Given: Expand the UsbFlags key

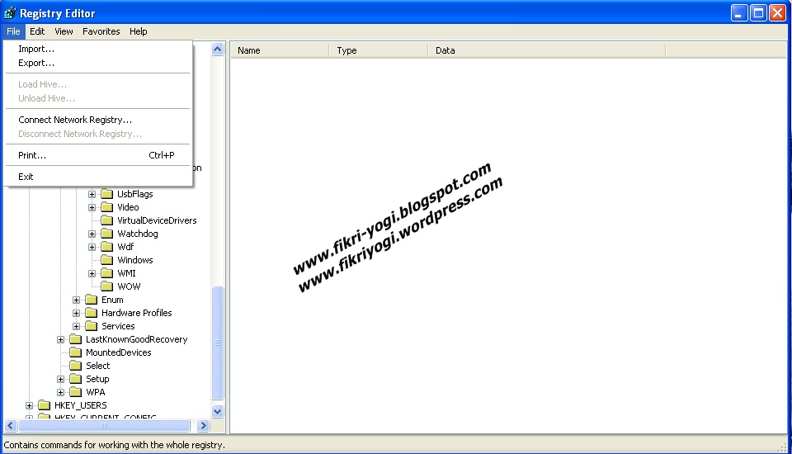Looking at the screenshot, I should 92,194.
